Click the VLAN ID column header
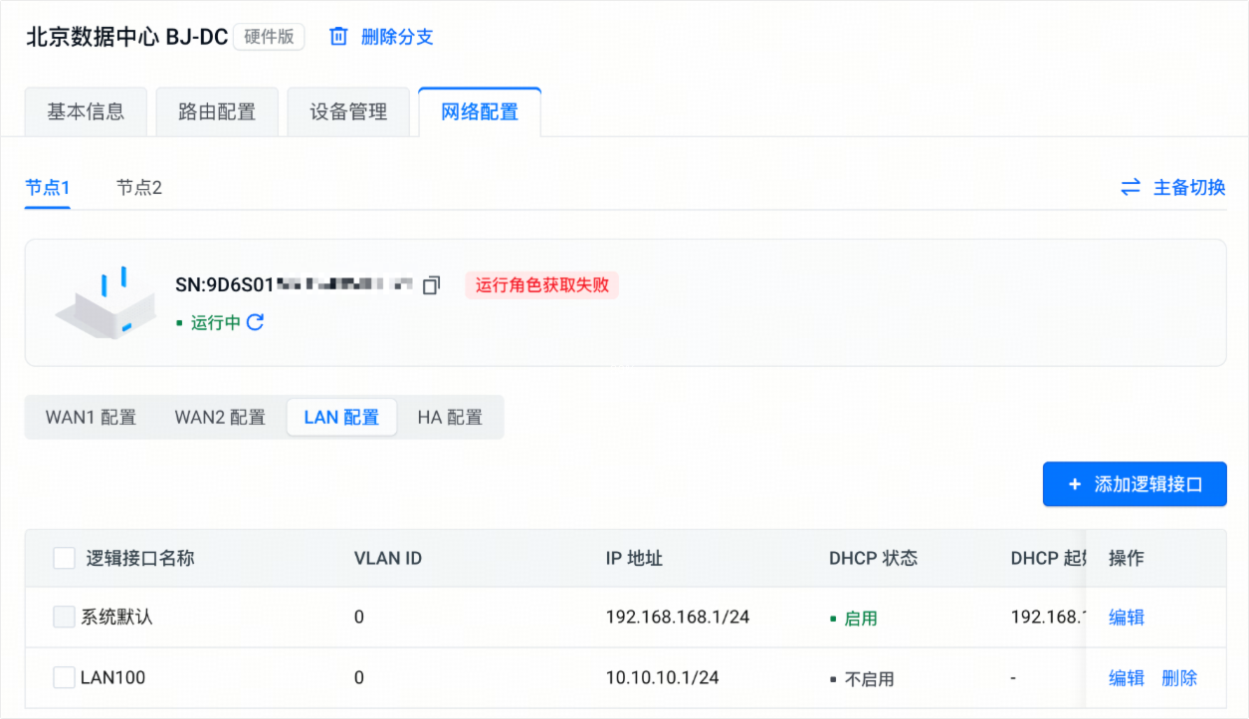Image resolution: width=1249 pixels, height=719 pixels. coord(388,558)
